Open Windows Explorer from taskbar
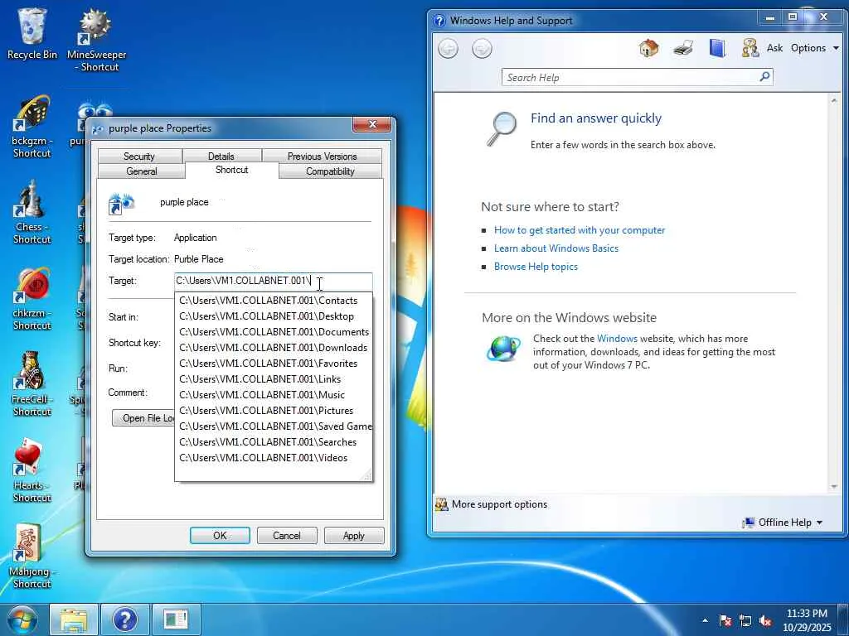 pyautogui.click(x=74, y=619)
